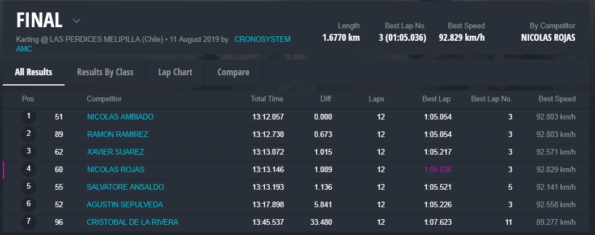Screen dimensions: 595x235
Task: Select the Compare tab
Action: click(x=233, y=72)
